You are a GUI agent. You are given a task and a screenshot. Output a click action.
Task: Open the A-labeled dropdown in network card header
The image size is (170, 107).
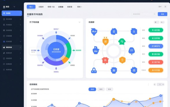(x=162, y=22)
